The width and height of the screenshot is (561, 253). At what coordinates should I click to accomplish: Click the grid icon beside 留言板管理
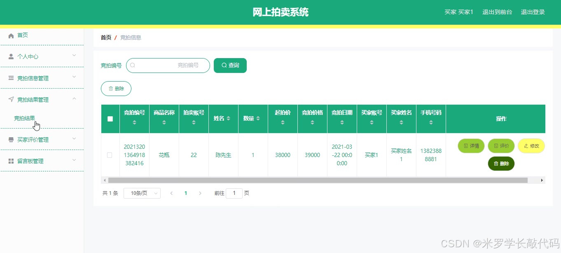(x=11, y=161)
